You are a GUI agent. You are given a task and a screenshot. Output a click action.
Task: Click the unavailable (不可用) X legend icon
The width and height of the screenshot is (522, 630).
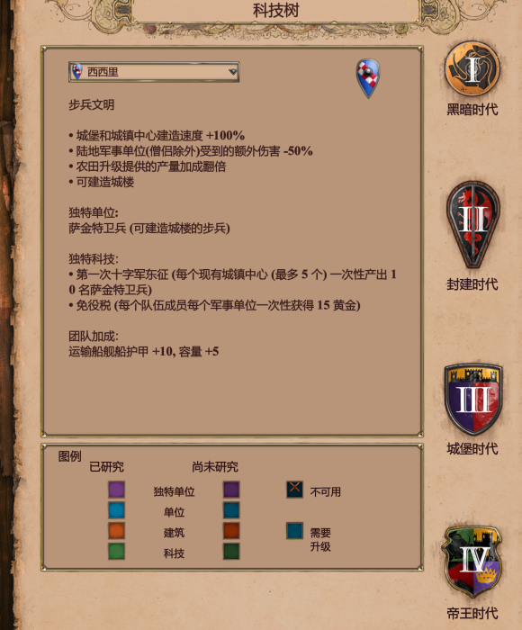pos(294,490)
